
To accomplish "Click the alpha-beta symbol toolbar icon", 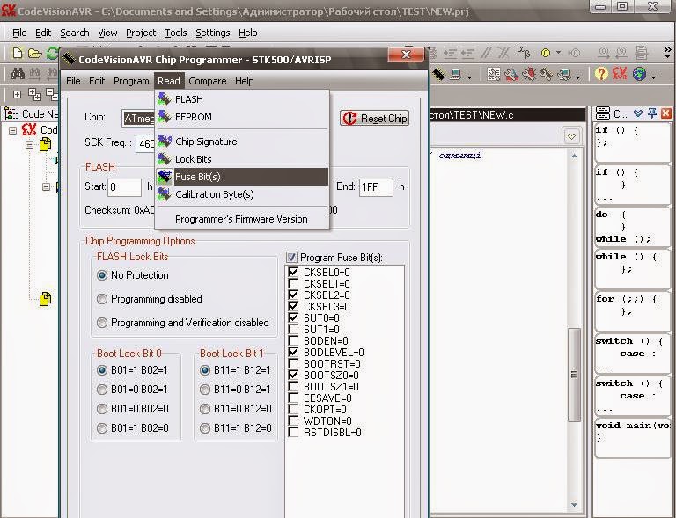I will (x=523, y=53).
